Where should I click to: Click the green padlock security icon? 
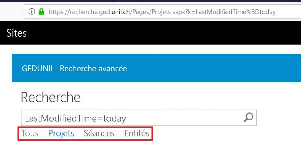tap(41, 12)
